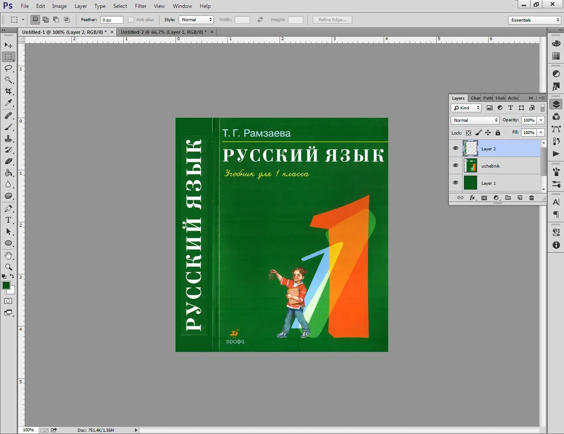The height and width of the screenshot is (434, 564).
Task: Open the Style dropdown set to Normal
Action: [x=196, y=20]
